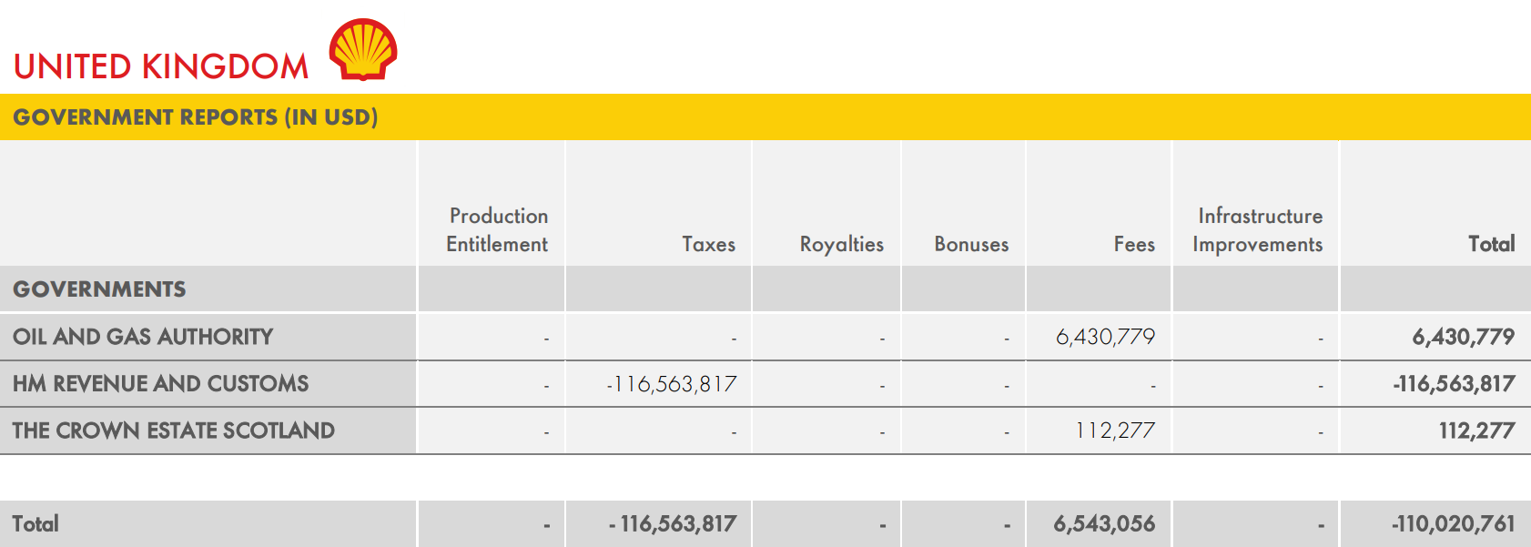
Task: Select the grand total -110,020,761
Action: click(x=1454, y=524)
